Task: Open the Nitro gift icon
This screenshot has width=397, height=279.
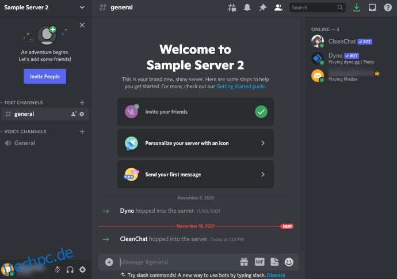Action: pos(244,262)
